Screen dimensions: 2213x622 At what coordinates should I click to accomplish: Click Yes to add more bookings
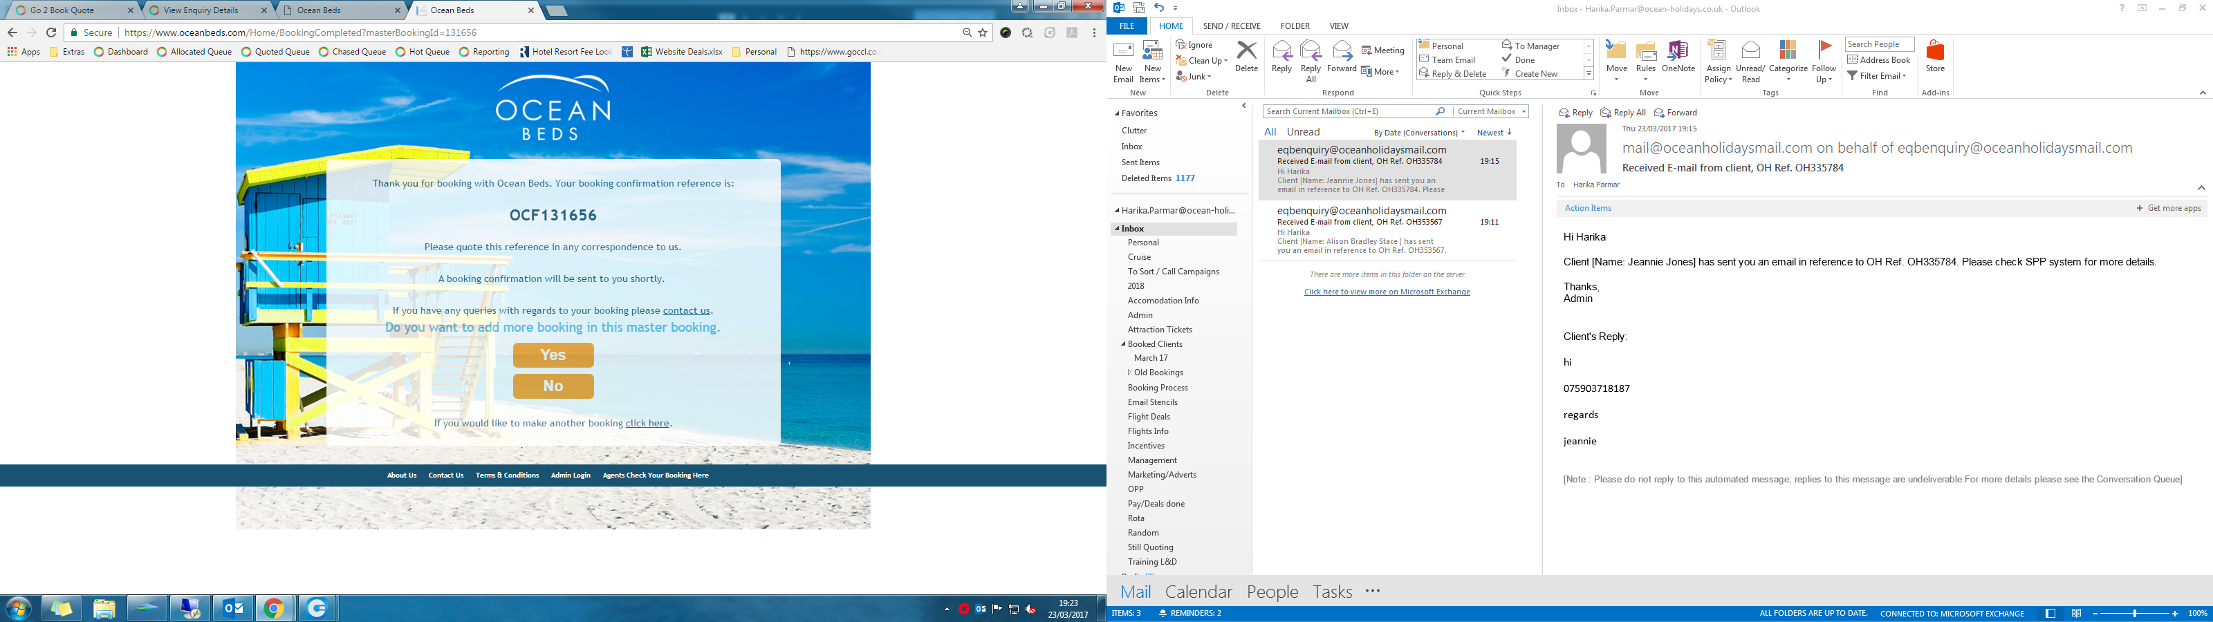553,355
